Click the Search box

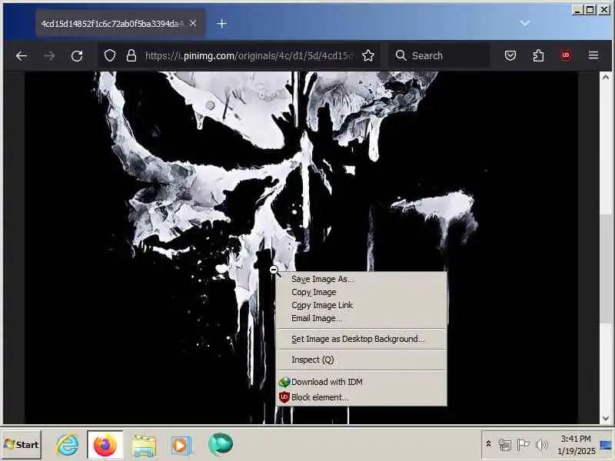coord(440,55)
